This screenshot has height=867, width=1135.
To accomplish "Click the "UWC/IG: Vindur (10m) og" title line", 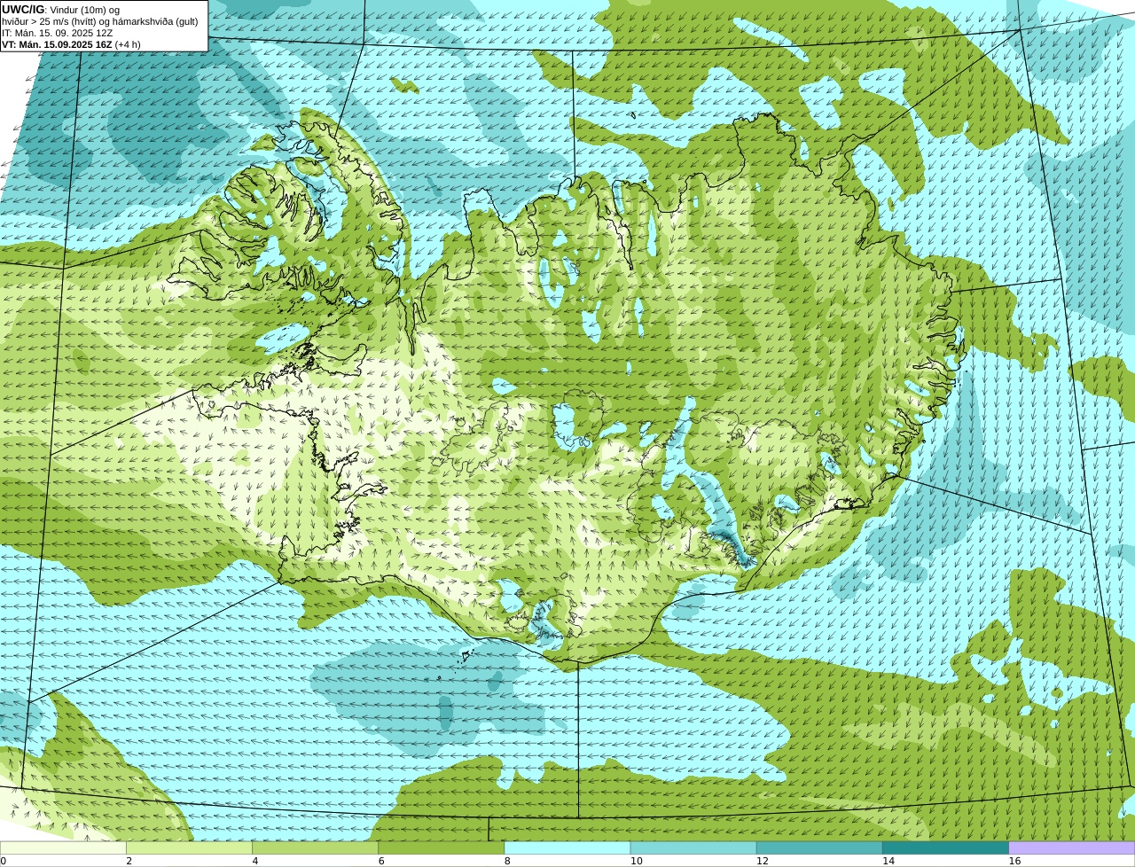I will click(x=61, y=9).
